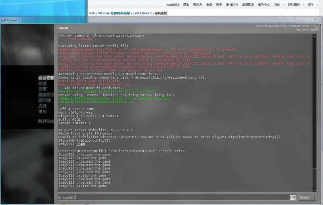The image size is (323, 205).
Task: Click the 節日紅包 link
Action: tap(232, 5)
